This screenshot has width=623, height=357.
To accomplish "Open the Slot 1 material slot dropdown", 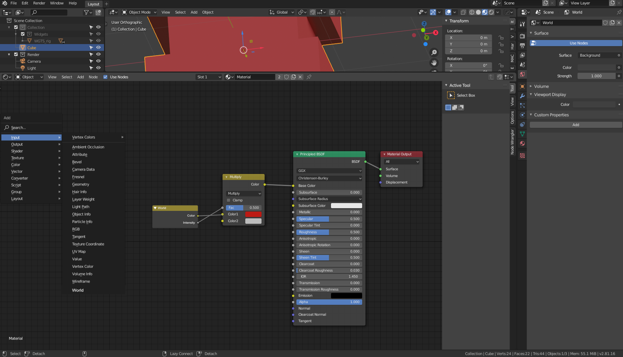I will (x=209, y=77).
